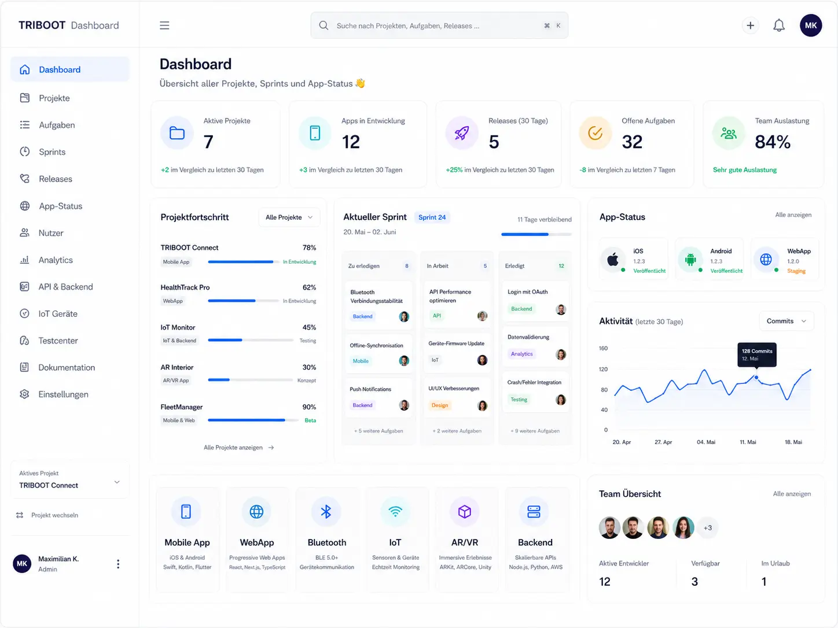The height and width of the screenshot is (628, 838).
Task: Click the 12. Mai data point on chart
Action: [x=756, y=378]
